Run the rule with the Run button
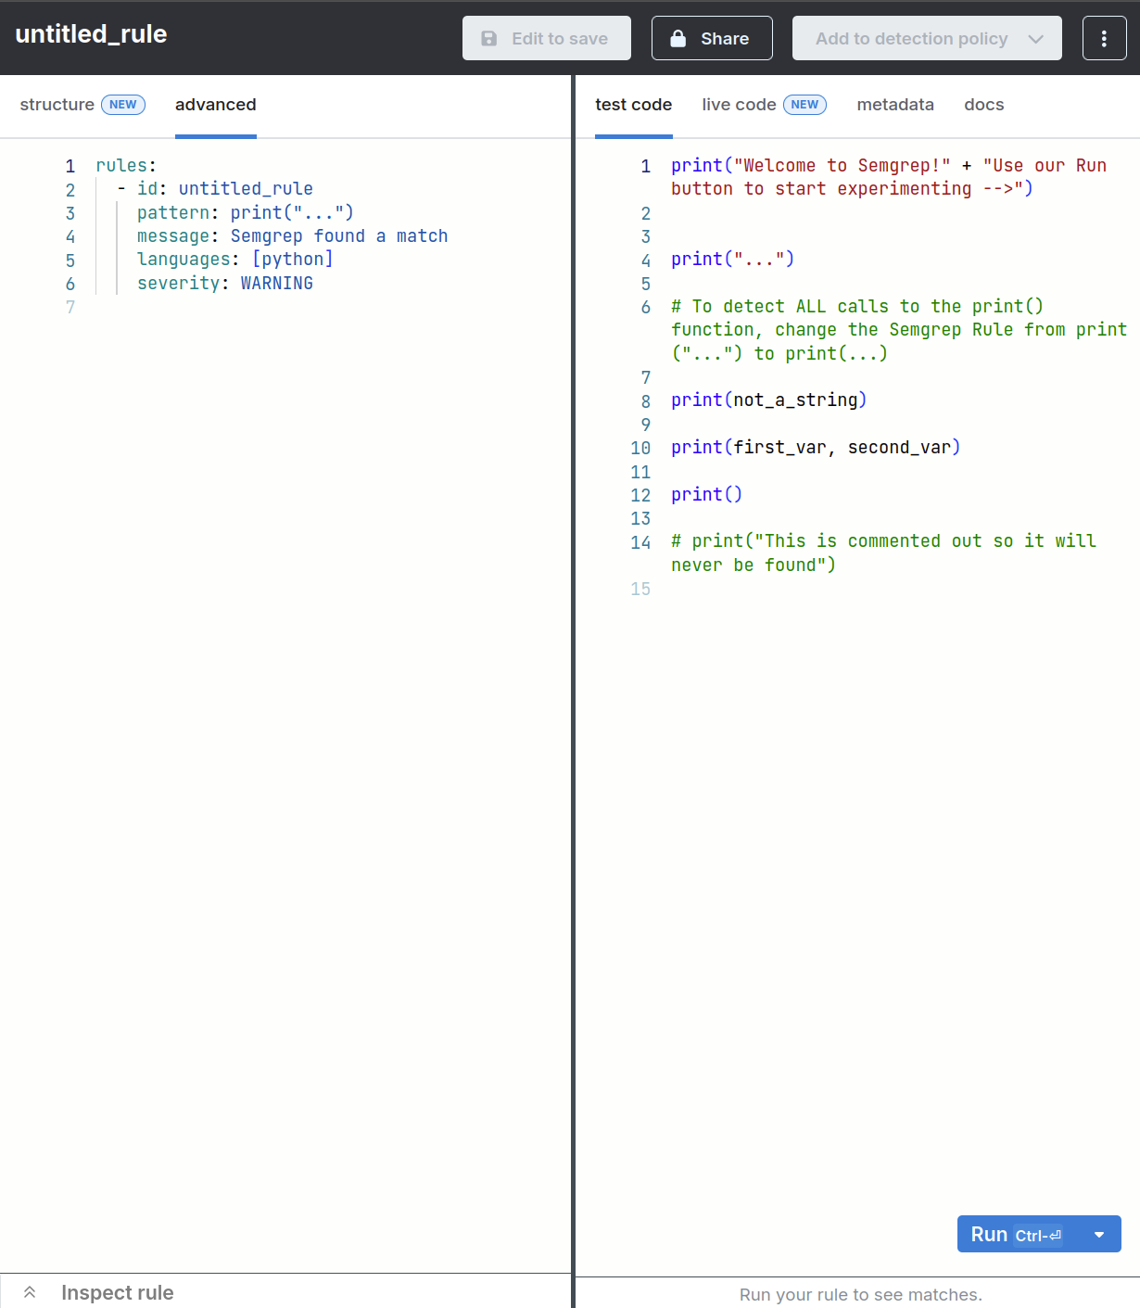This screenshot has width=1140, height=1308. click(1018, 1235)
